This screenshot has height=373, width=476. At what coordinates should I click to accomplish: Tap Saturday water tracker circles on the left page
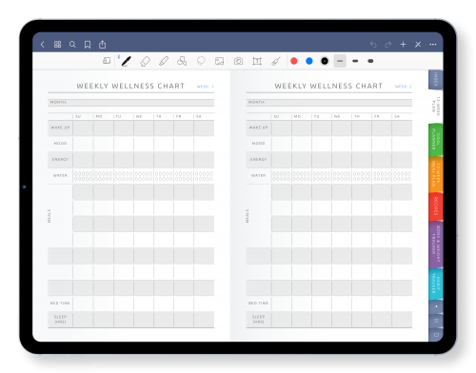coord(204,176)
